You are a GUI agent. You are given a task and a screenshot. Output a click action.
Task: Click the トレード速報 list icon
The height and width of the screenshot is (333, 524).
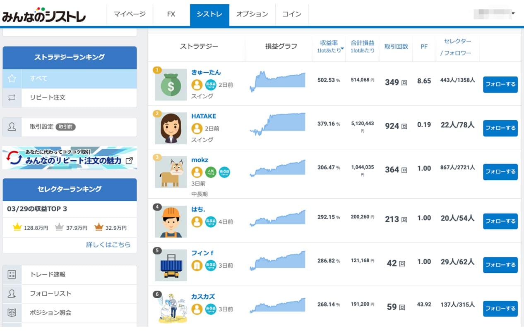tap(12, 275)
